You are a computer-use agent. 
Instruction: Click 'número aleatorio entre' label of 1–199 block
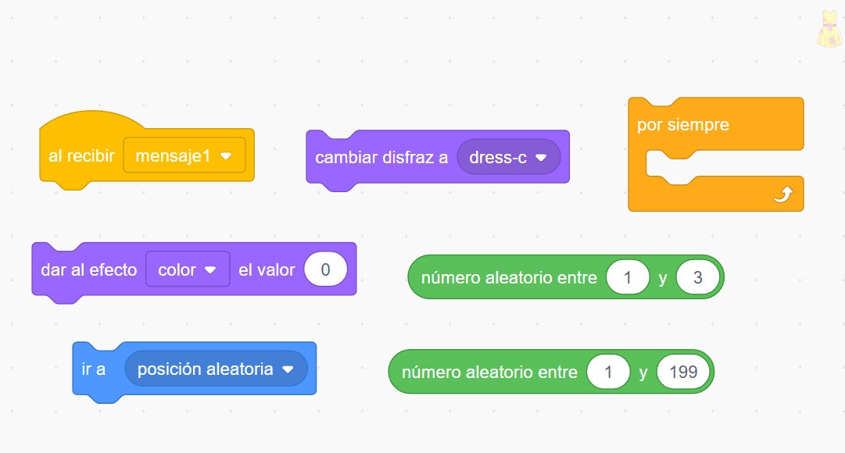489,372
